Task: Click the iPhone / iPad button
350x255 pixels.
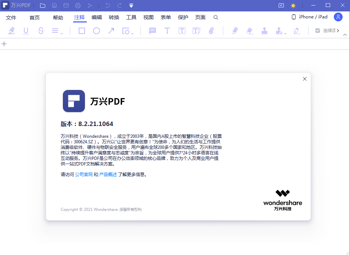Action: coord(310,17)
